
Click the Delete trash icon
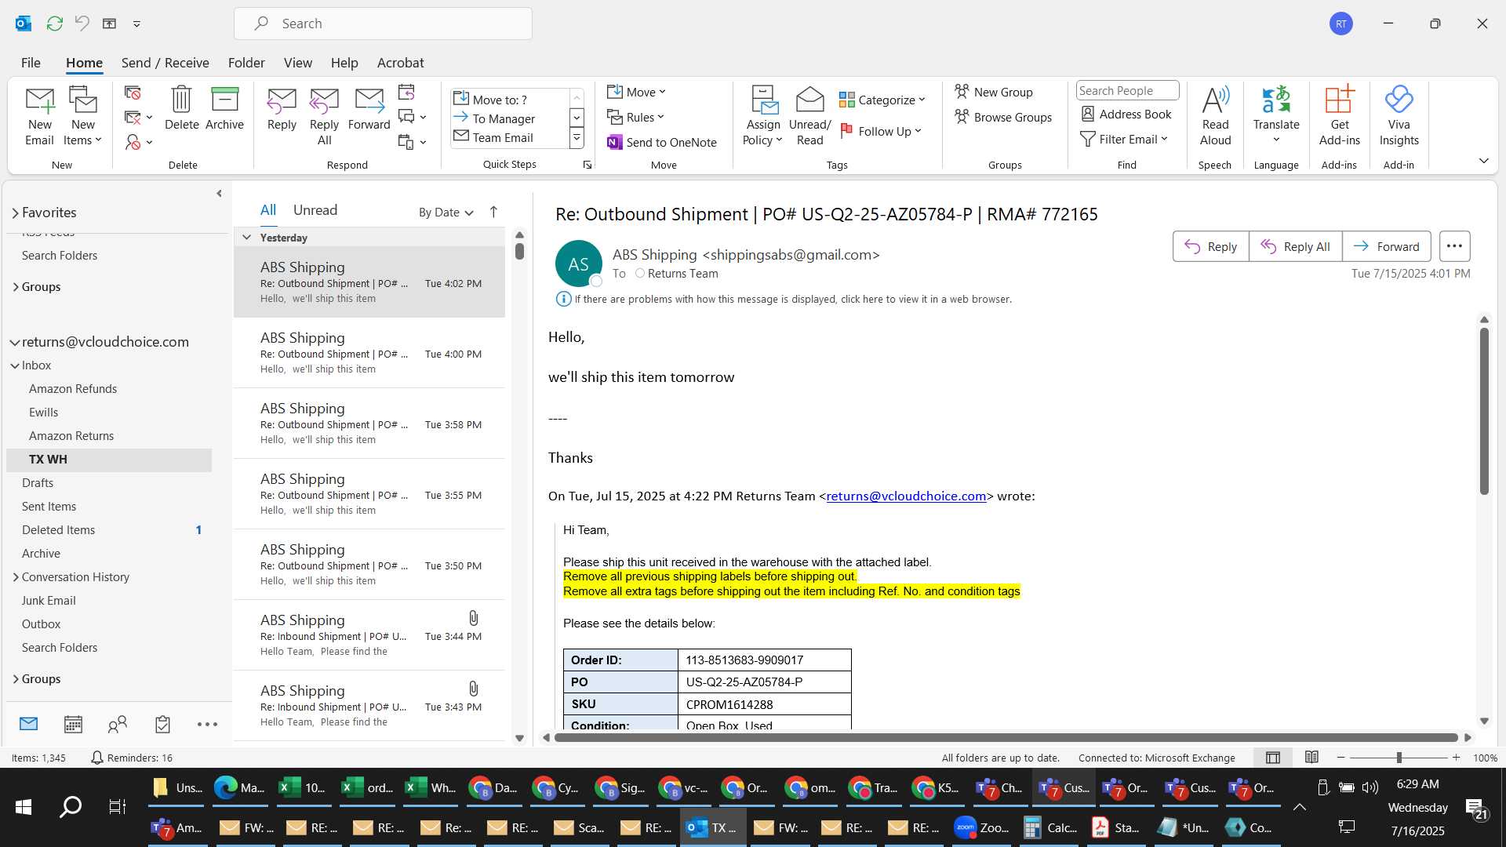[x=181, y=108]
